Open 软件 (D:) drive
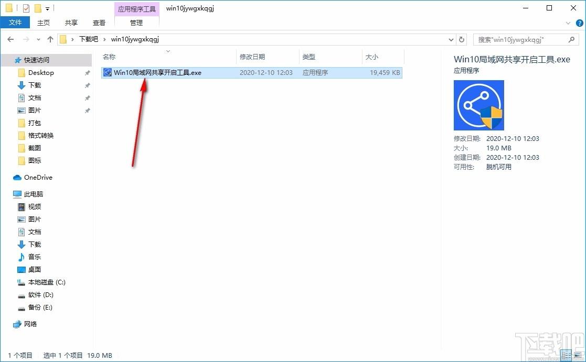 click(x=41, y=295)
